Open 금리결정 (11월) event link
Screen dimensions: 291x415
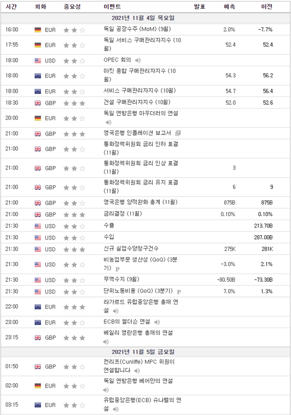[123, 214]
